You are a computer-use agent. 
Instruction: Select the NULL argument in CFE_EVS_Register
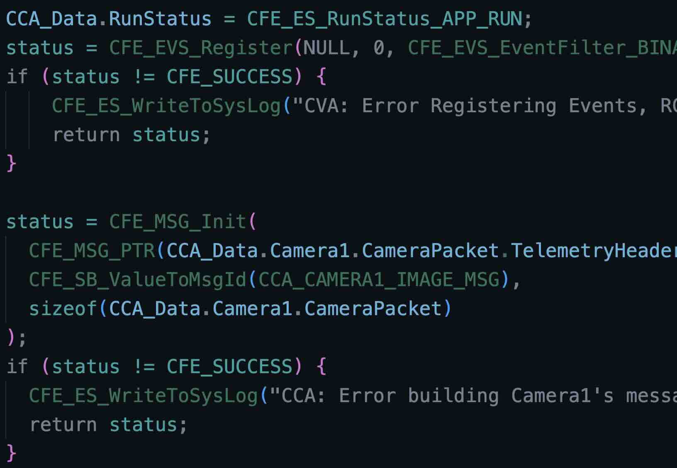click(x=326, y=48)
